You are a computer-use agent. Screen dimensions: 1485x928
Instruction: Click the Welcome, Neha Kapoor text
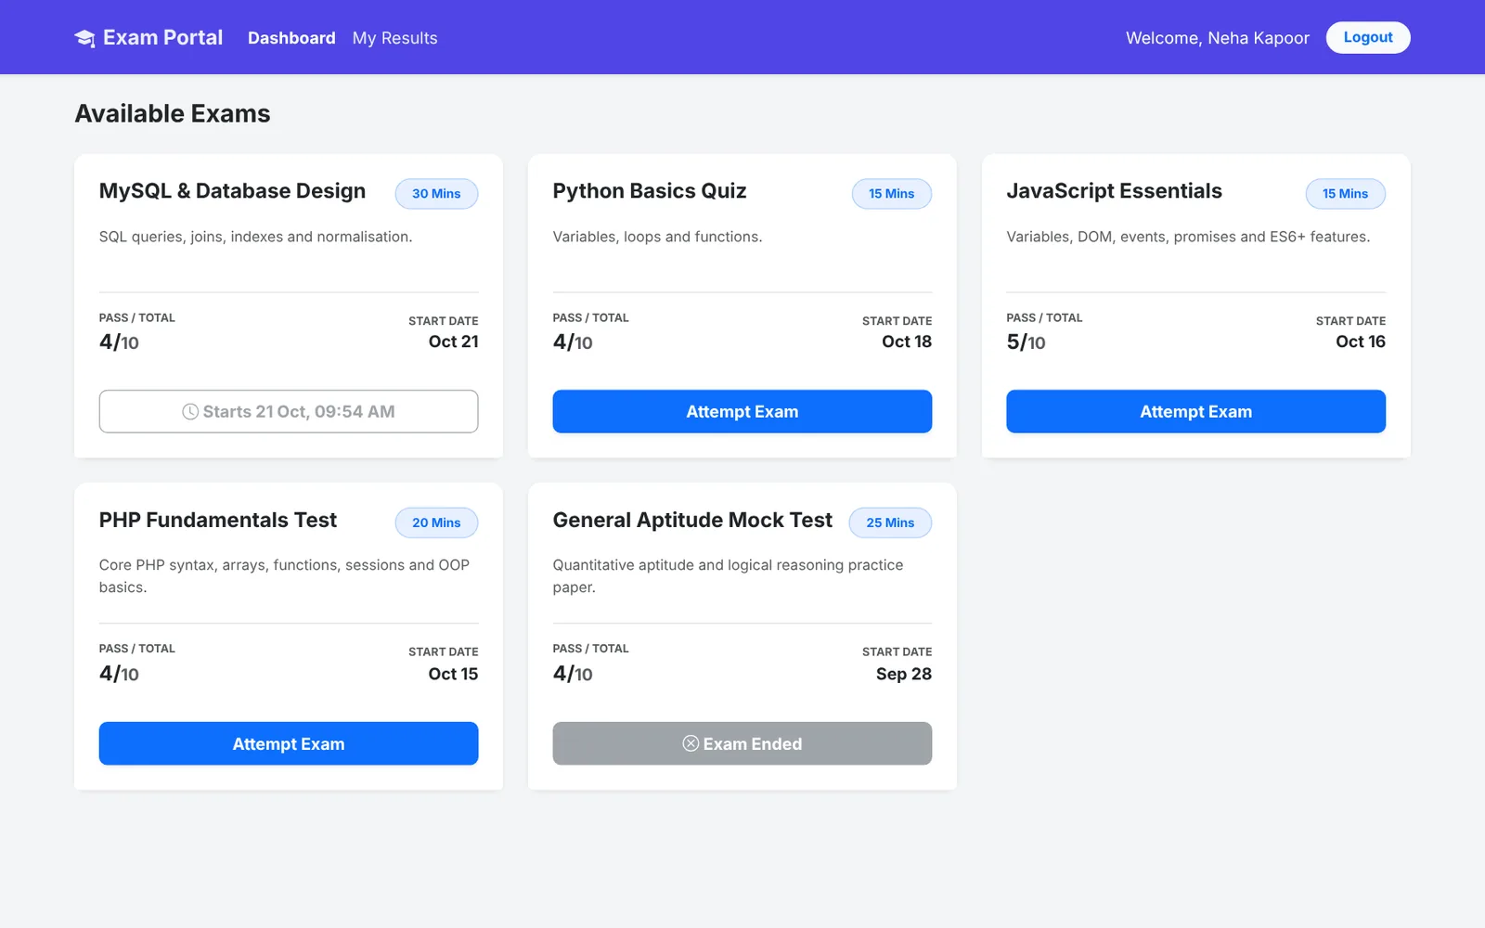(x=1218, y=38)
